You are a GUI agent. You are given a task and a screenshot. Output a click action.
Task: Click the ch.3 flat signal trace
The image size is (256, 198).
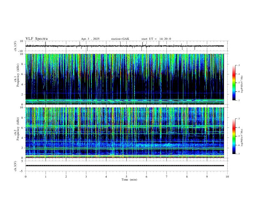[124, 166]
